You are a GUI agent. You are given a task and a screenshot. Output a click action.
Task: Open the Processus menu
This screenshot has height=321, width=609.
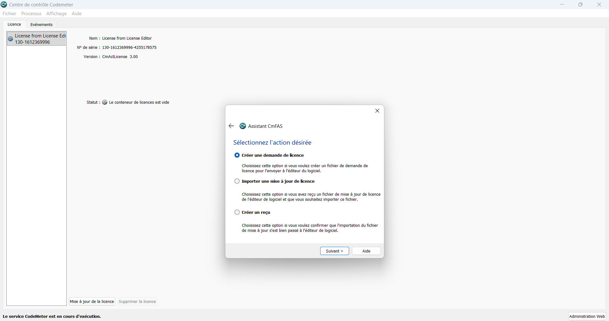(31, 13)
